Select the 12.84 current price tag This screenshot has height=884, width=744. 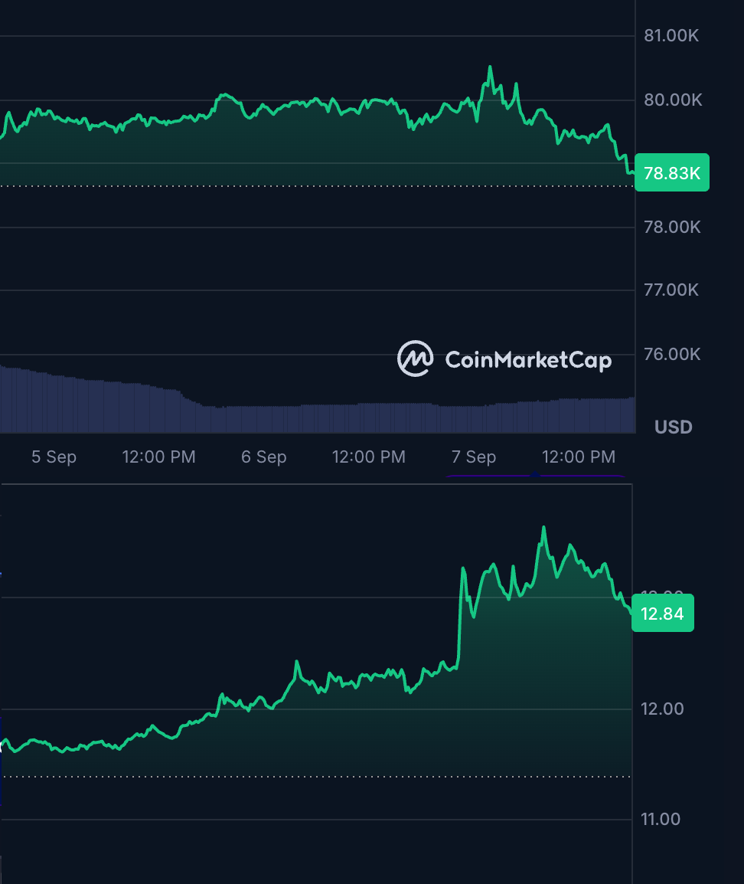(x=662, y=613)
